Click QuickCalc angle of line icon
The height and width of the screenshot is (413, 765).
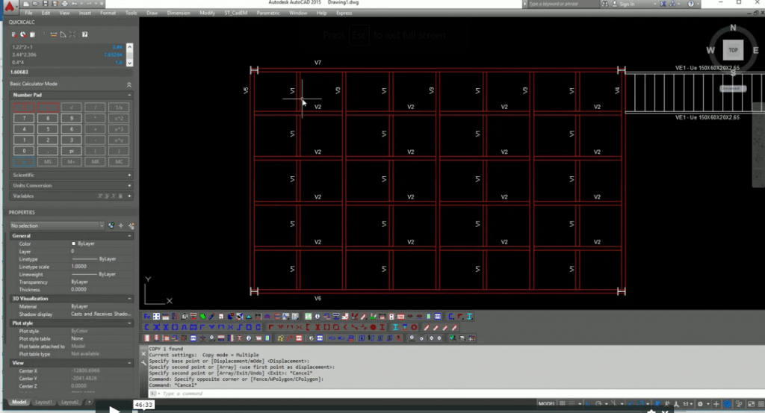pyautogui.click(x=63, y=34)
